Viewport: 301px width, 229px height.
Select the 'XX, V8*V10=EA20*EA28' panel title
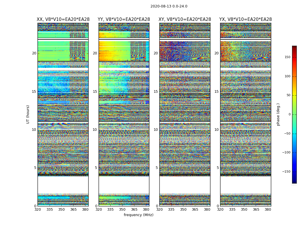tap(63, 19)
